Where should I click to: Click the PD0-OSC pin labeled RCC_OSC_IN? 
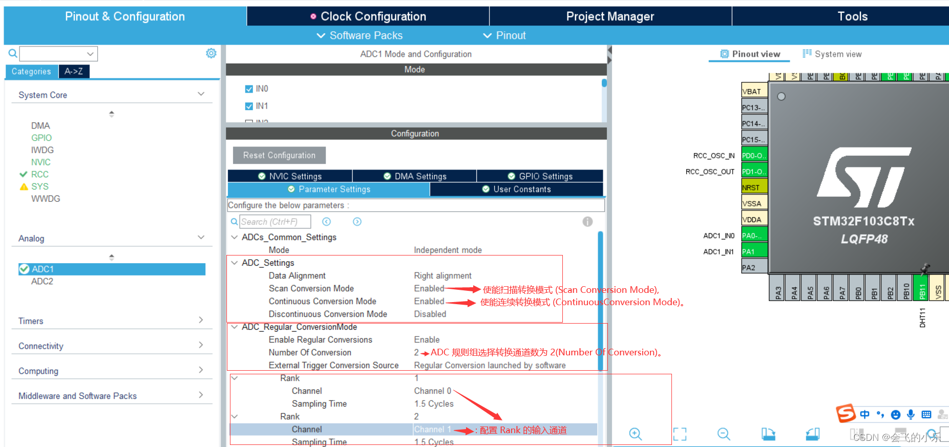[x=754, y=156]
